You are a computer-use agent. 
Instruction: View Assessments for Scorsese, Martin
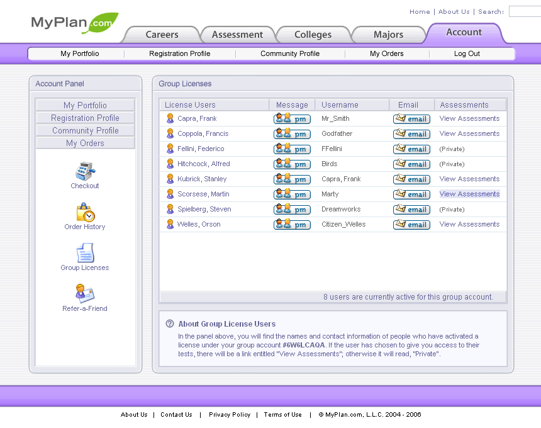pyautogui.click(x=469, y=194)
